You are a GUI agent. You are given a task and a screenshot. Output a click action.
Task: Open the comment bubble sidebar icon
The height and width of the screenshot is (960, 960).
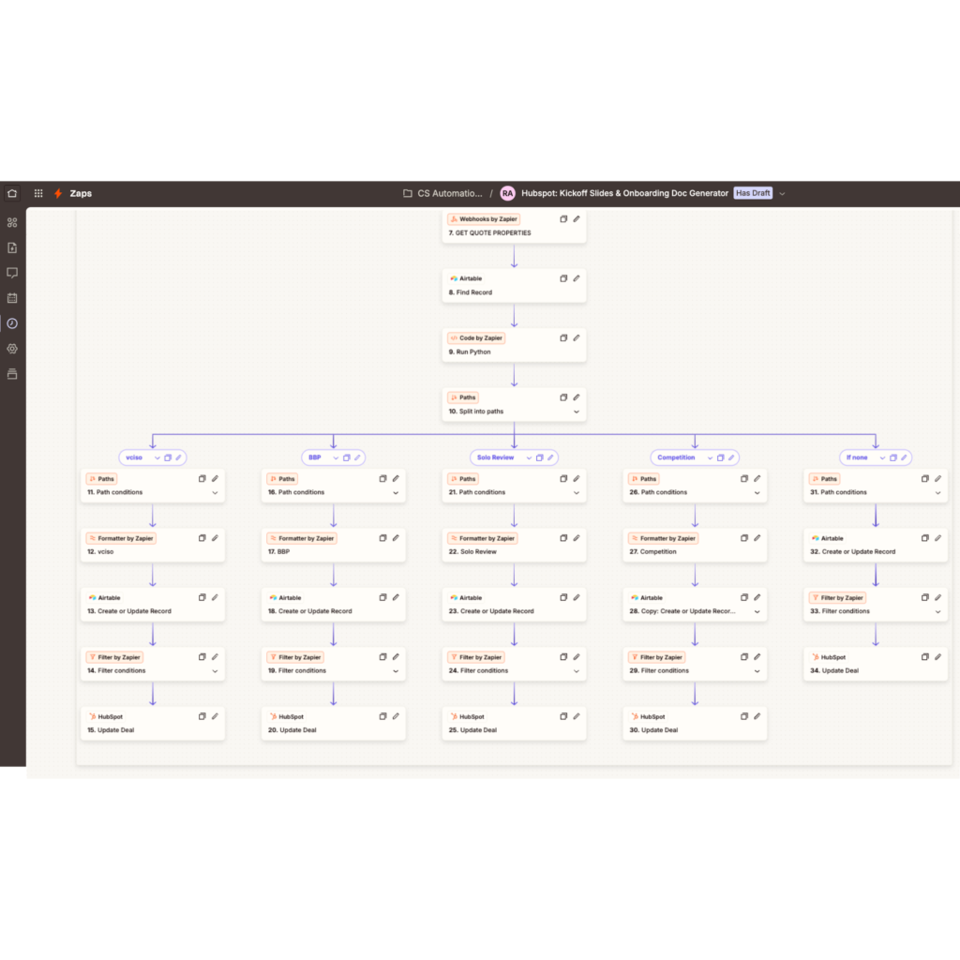[x=12, y=273]
